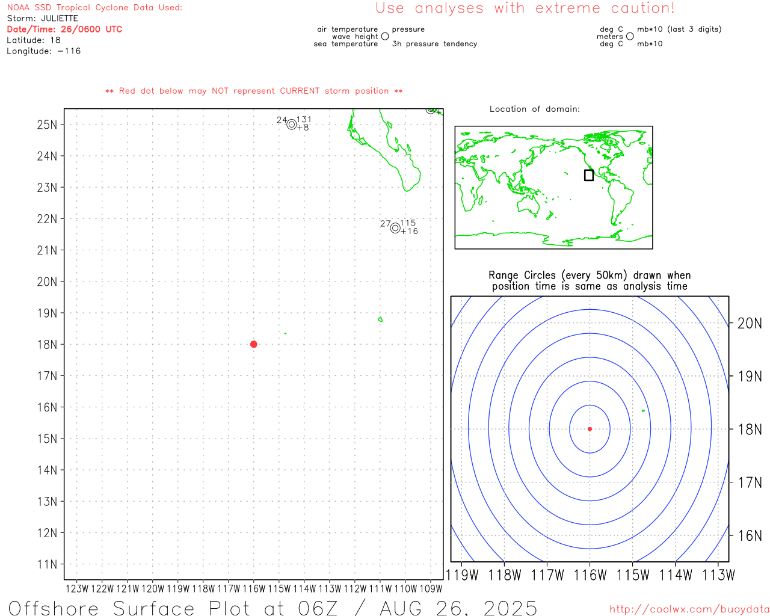770x616 pixels.
Task: Click the 'air temperature' legend label
Action: pos(348,29)
